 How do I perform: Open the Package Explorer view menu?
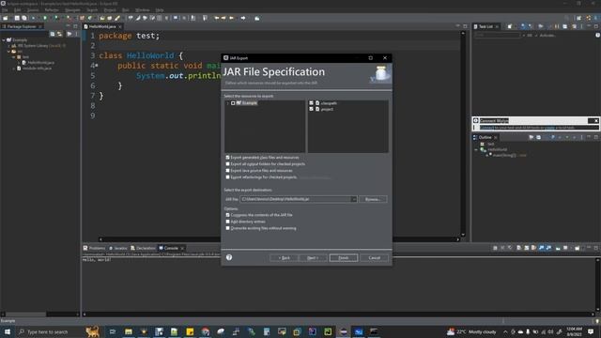click(x=76, y=34)
